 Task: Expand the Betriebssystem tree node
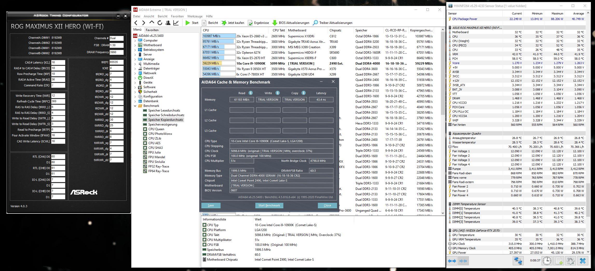(x=135, y=50)
